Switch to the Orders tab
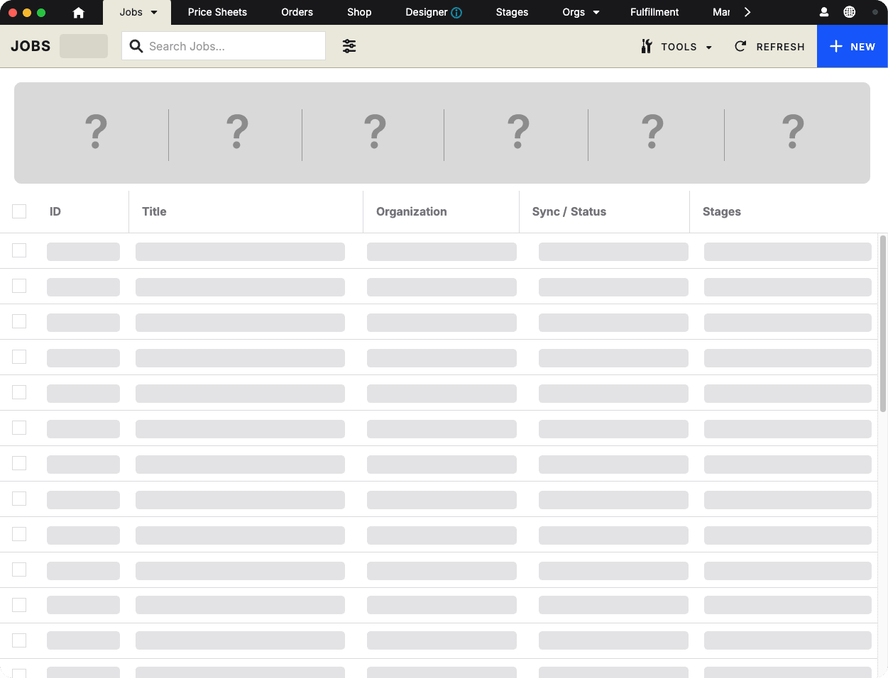Screen dimensions: 888x678 [297, 12]
